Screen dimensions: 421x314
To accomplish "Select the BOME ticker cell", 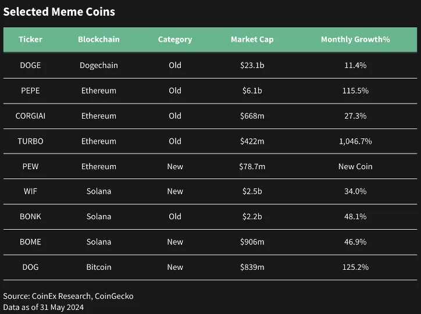I will point(30,242).
